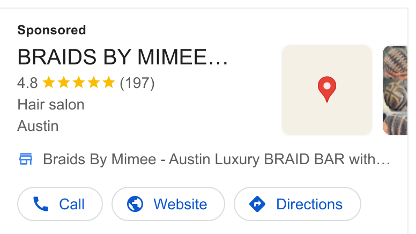Click the phone icon in Call button
The image size is (416, 234).
[41, 204]
